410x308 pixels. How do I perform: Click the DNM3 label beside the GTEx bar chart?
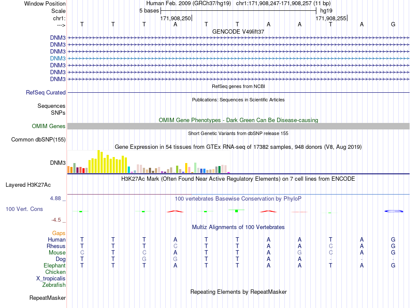click(58, 163)
